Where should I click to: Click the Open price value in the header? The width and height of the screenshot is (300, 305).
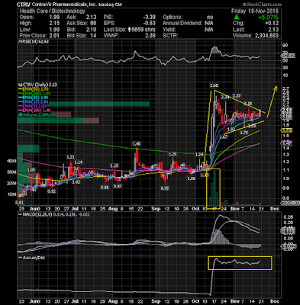tap(54, 18)
